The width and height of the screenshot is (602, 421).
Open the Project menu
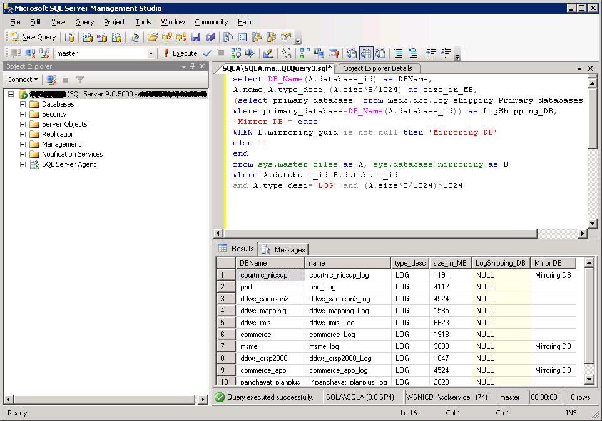click(x=115, y=22)
